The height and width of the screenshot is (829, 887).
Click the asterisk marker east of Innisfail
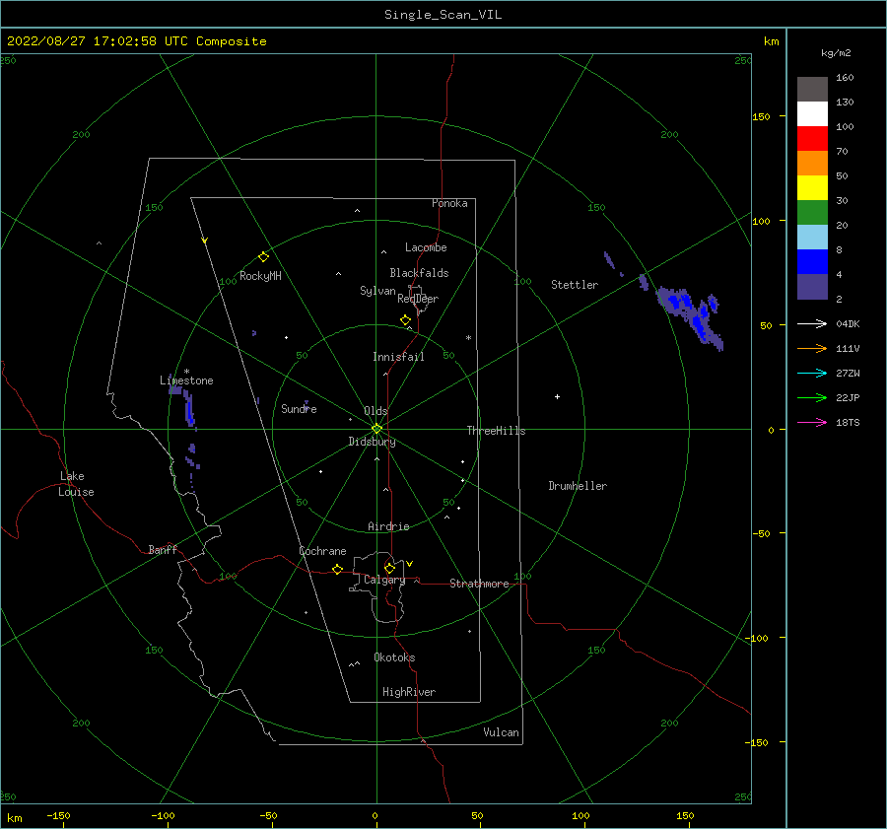click(x=468, y=338)
